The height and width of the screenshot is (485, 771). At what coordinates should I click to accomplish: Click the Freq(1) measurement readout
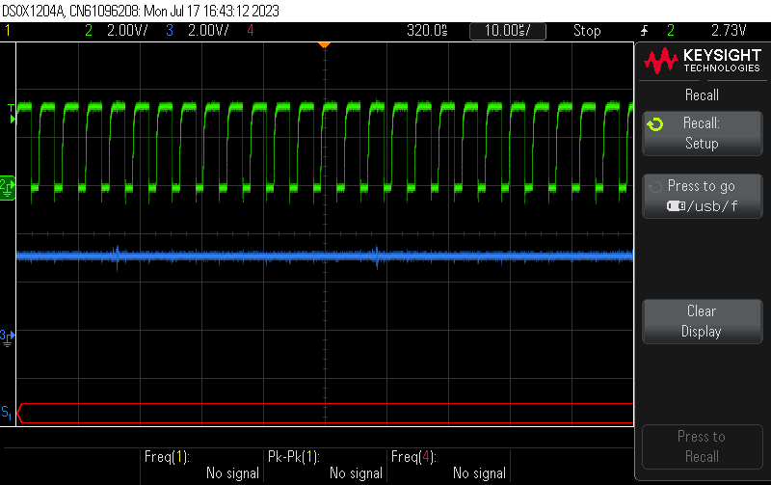coord(202,465)
